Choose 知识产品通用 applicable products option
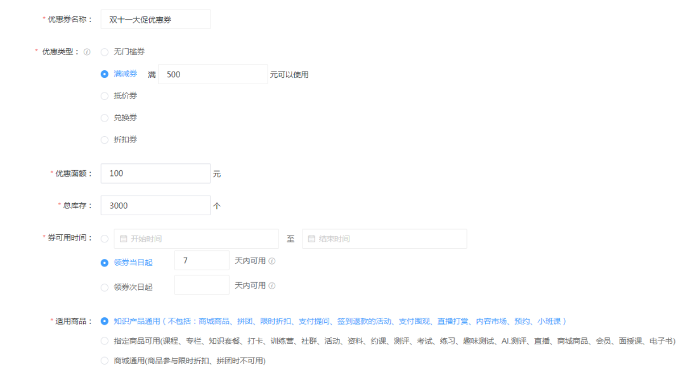Viewport: 685px width, 376px height. [x=105, y=321]
